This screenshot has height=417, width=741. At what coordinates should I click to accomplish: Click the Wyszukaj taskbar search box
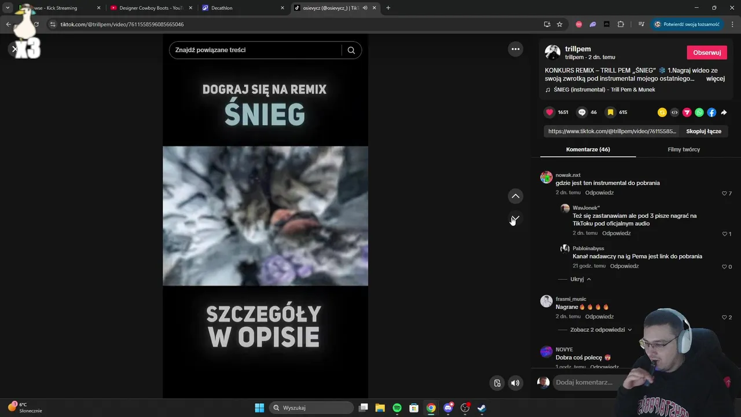pyautogui.click(x=312, y=408)
